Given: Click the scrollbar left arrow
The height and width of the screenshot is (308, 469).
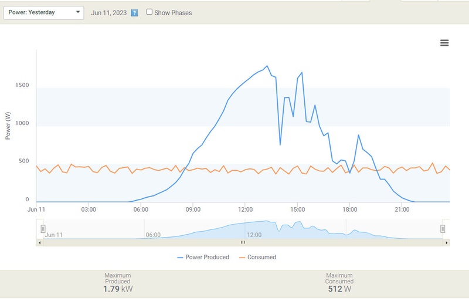Looking at the screenshot, I should pyautogui.click(x=40, y=242).
